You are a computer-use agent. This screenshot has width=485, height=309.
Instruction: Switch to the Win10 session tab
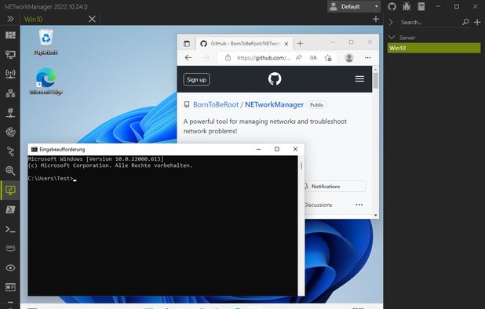[x=34, y=19]
